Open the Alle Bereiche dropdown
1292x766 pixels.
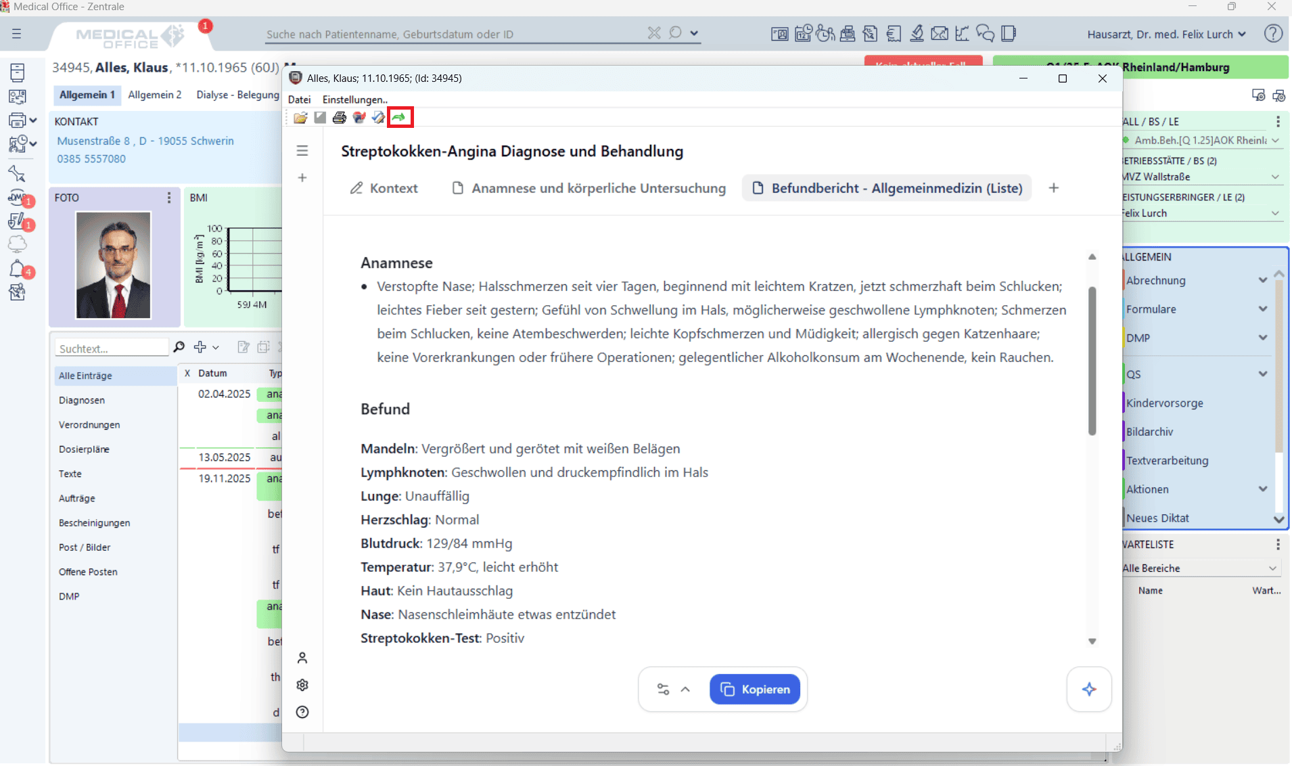click(1199, 568)
